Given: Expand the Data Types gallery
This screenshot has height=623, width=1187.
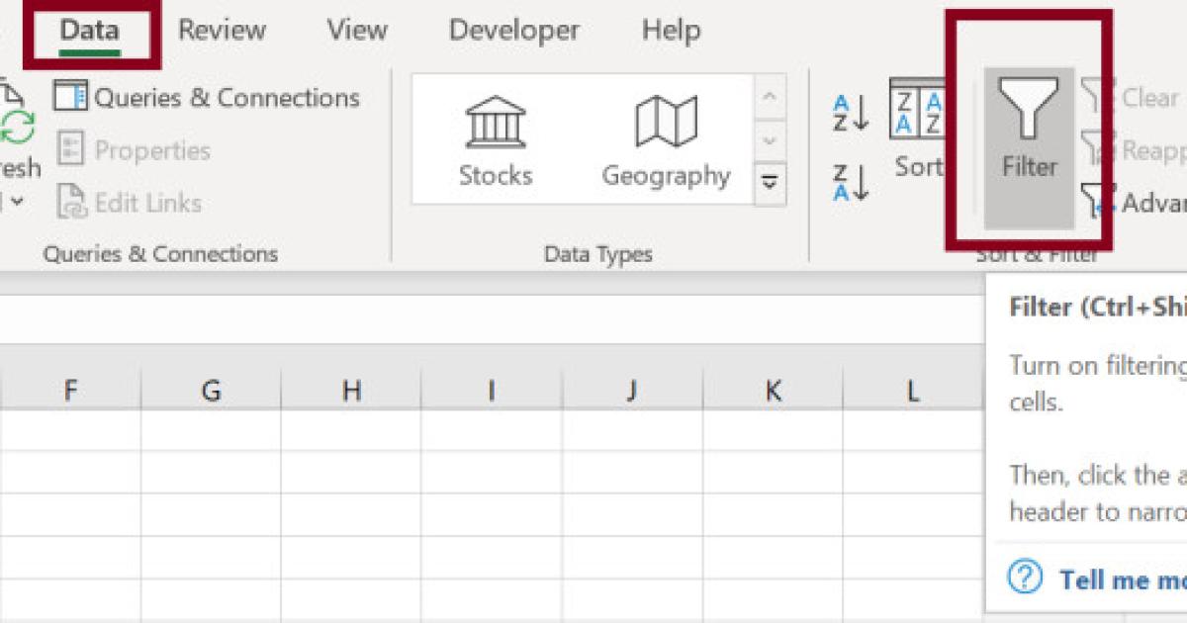Looking at the screenshot, I should [x=771, y=183].
